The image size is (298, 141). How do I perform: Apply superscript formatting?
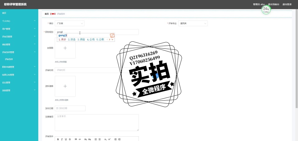click(109, 139)
